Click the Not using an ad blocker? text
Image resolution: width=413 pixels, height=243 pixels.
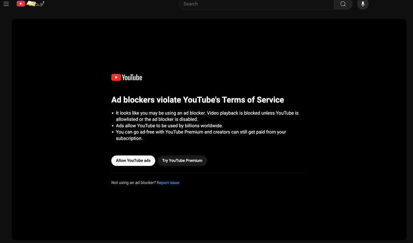point(133,183)
